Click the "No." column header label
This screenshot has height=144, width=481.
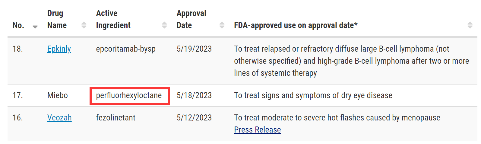(18, 25)
